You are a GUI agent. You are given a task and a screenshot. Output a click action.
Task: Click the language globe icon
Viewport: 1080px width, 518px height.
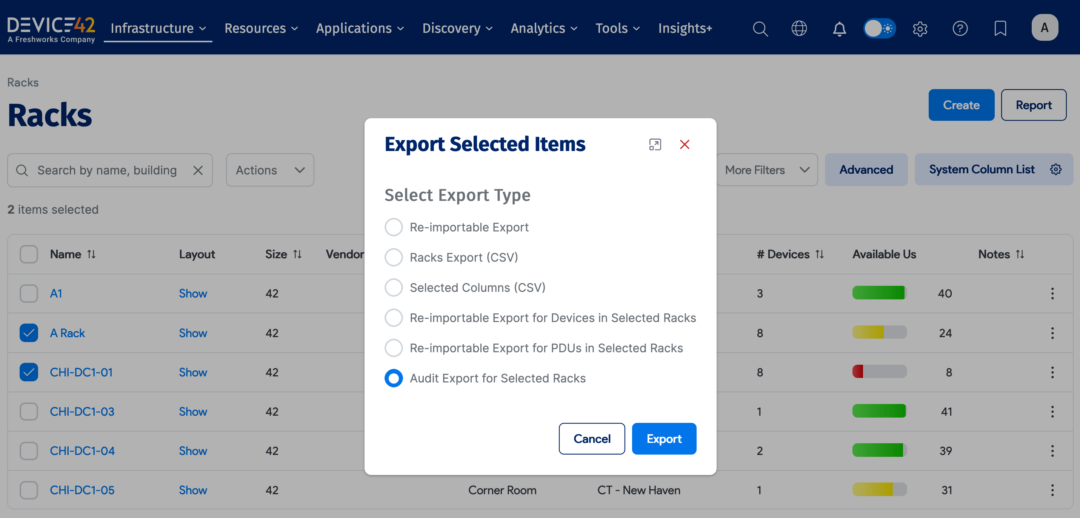(x=799, y=29)
